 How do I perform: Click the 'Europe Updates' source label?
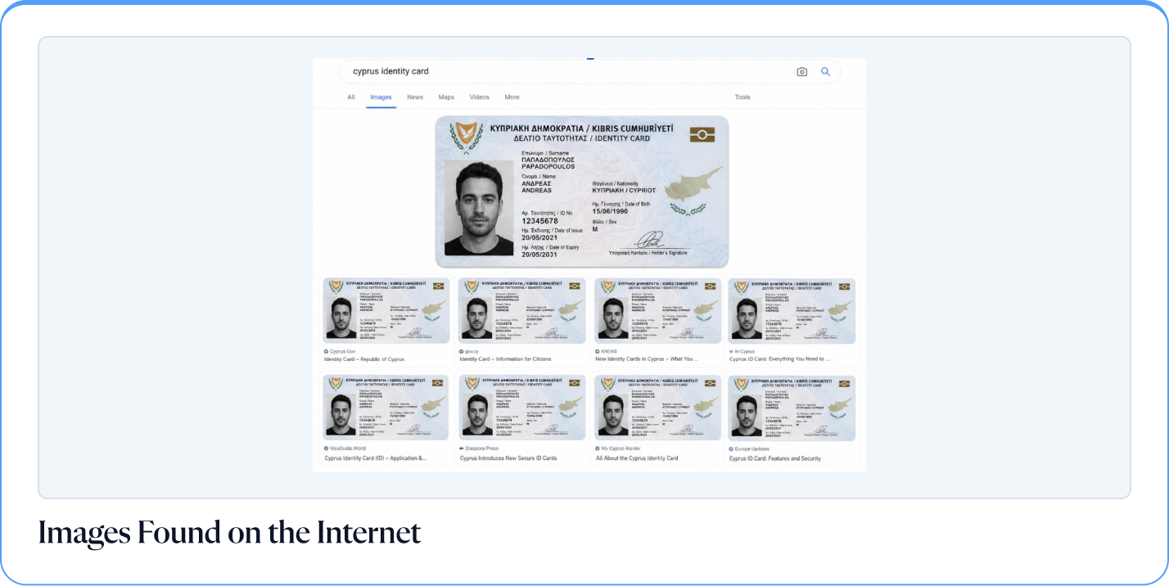click(x=752, y=449)
